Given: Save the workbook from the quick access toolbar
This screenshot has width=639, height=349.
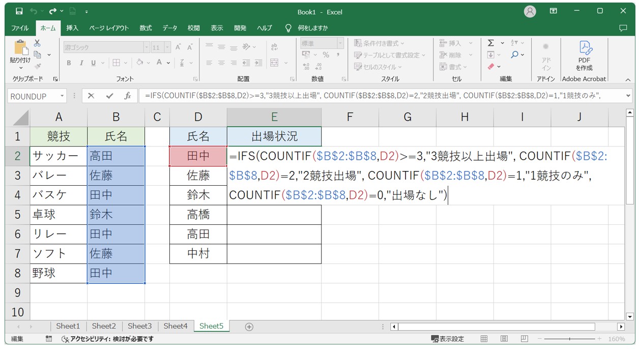Looking at the screenshot, I should click(19, 11).
